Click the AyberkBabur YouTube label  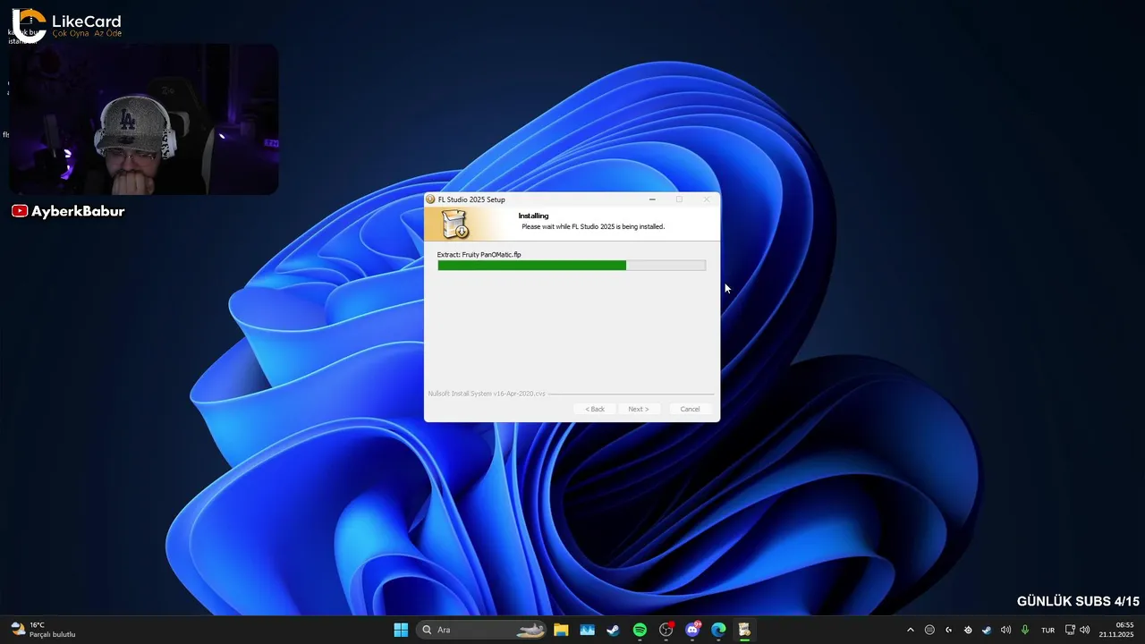point(68,211)
